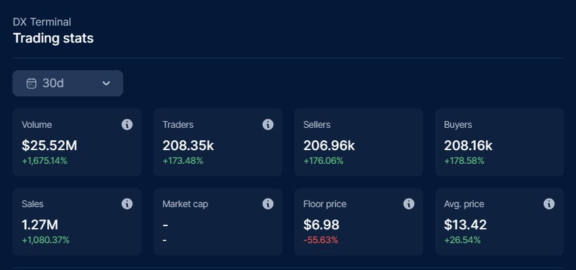Select the Buyers 208.16k stat card
This screenshot has height=270, width=576.
pyautogui.click(x=499, y=142)
